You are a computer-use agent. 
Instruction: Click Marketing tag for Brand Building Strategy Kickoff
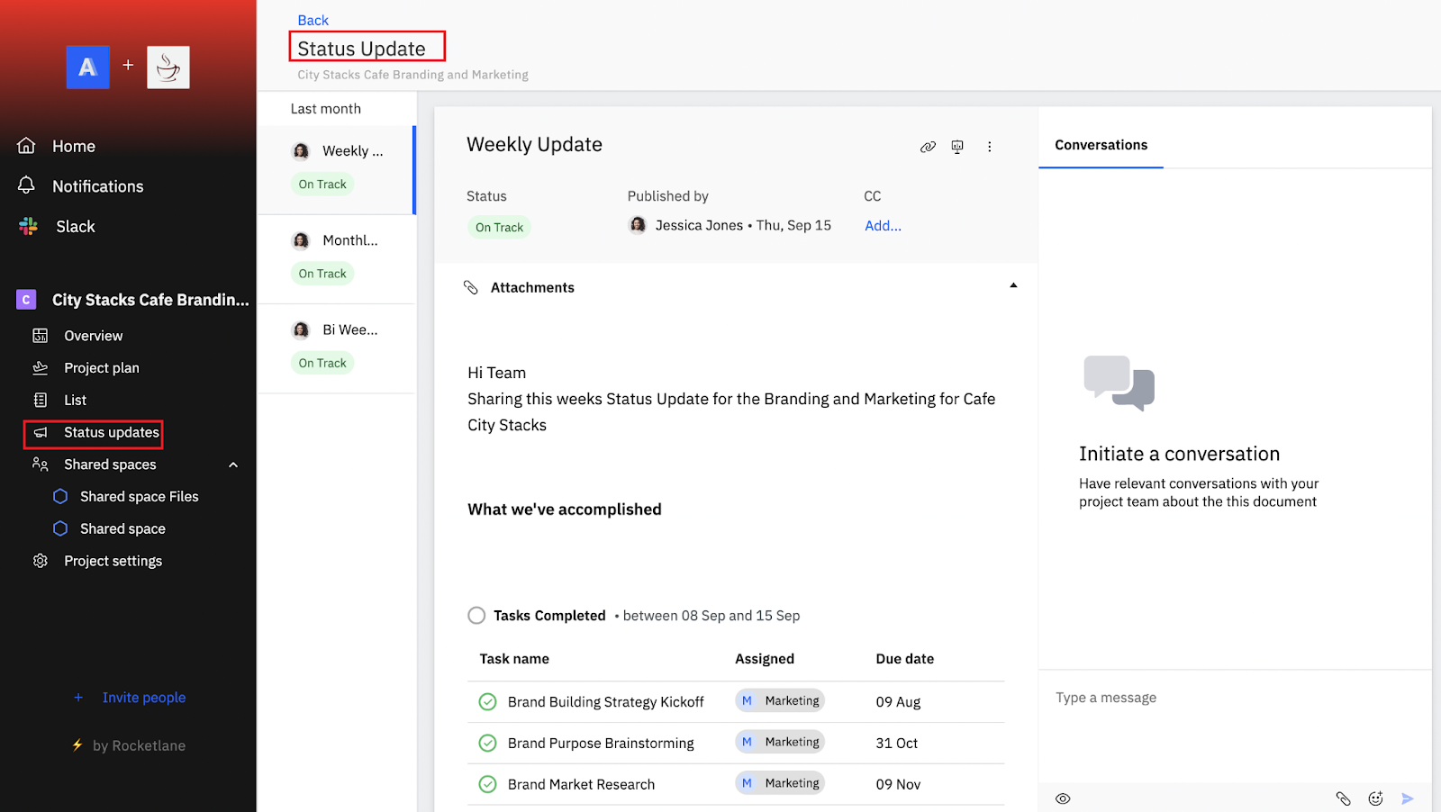pos(780,700)
